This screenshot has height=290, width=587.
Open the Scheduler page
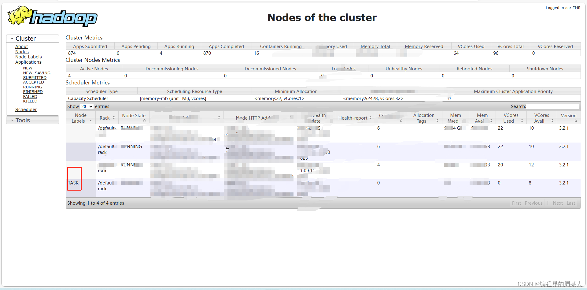click(x=26, y=109)
